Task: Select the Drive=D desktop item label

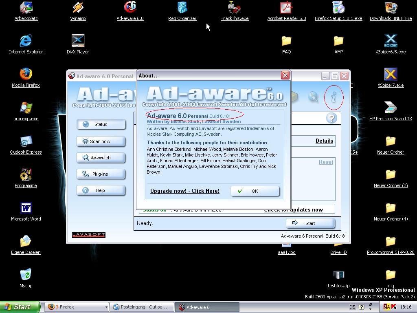Action: point(338,252)
